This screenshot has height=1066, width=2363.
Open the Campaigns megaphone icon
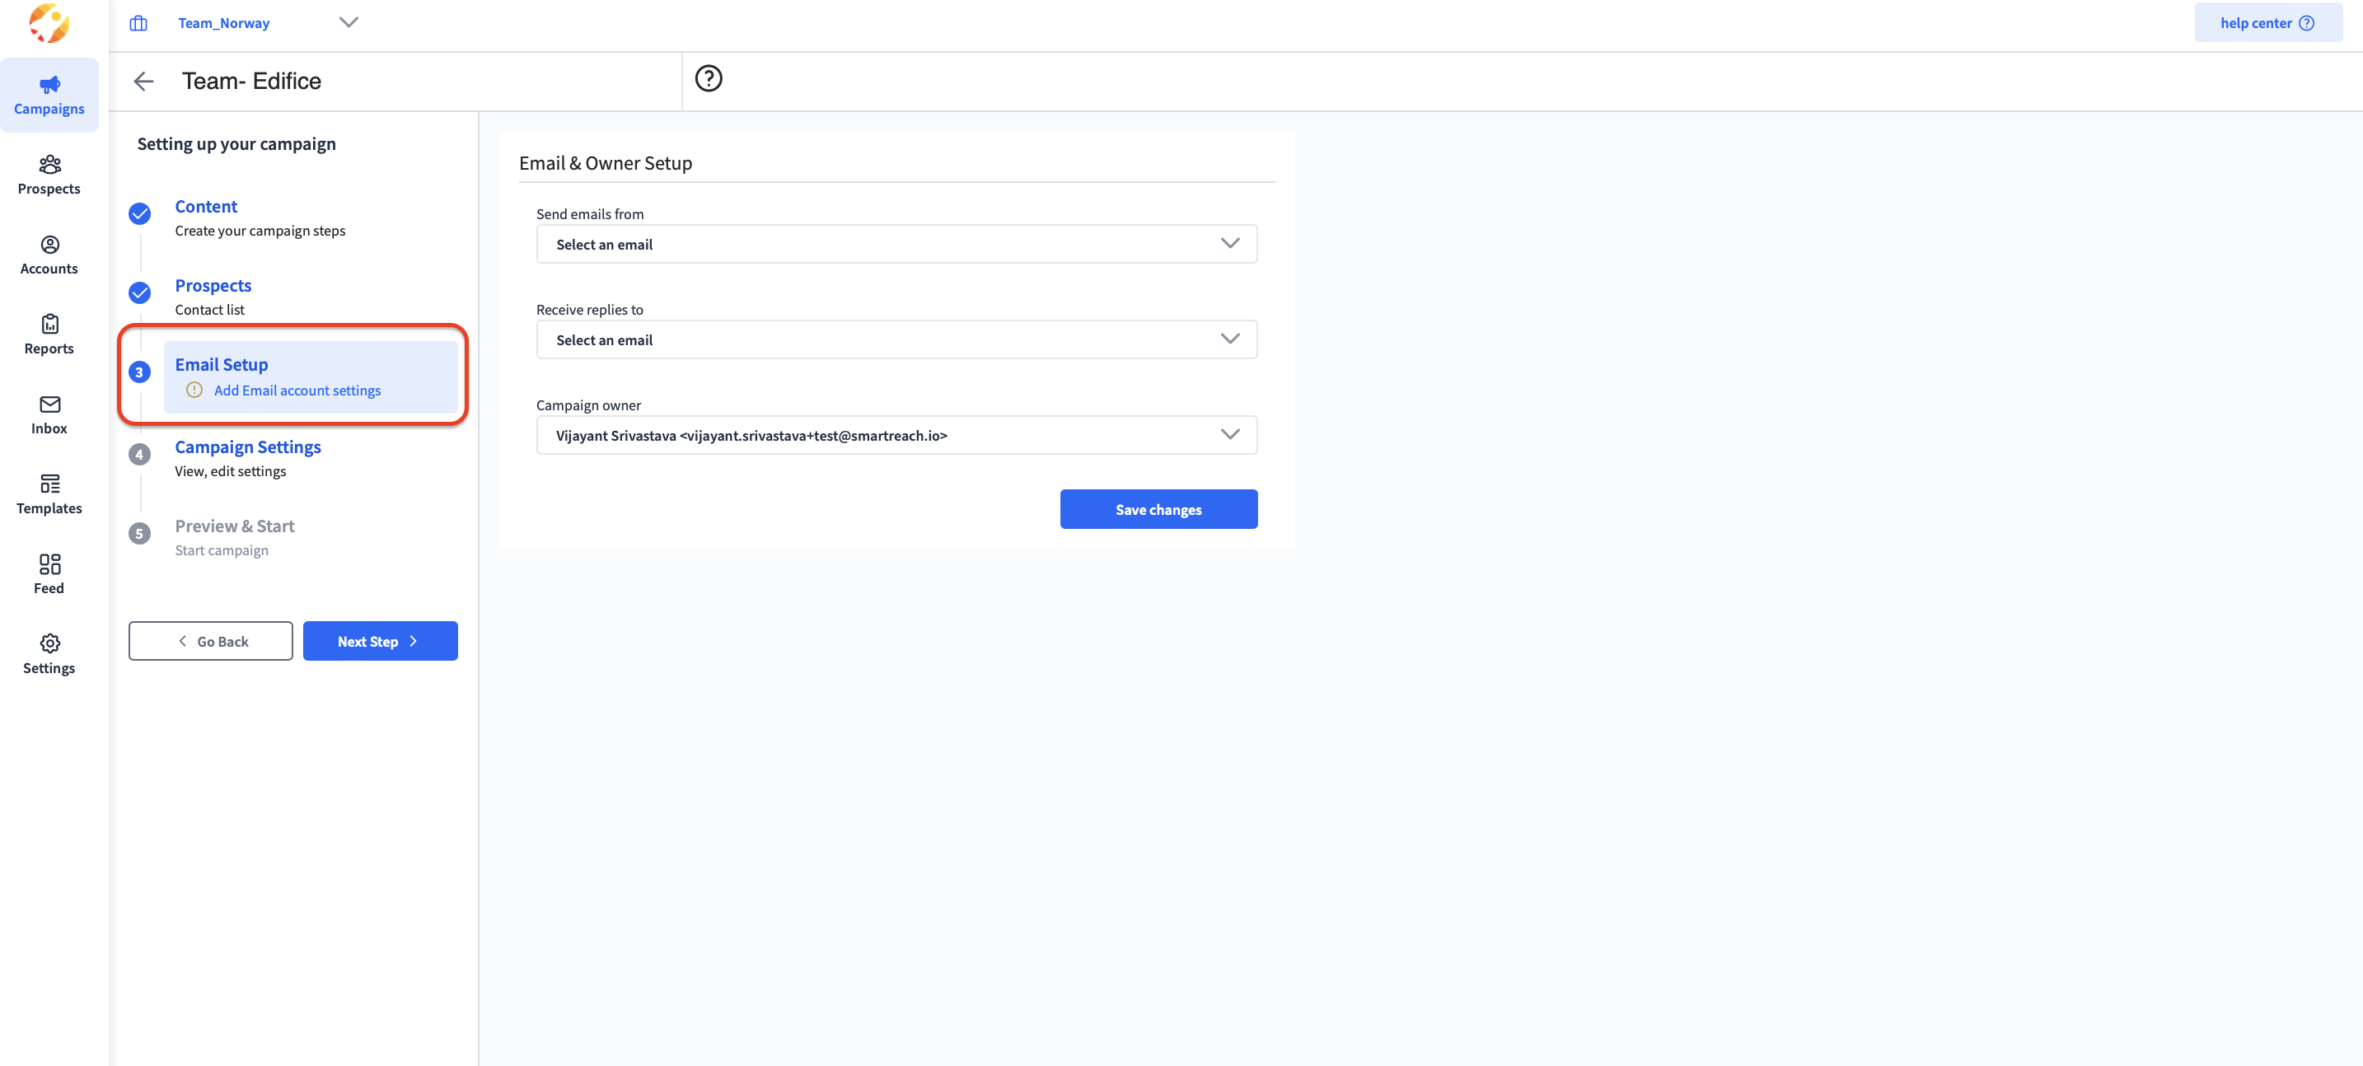coord(49,86)
